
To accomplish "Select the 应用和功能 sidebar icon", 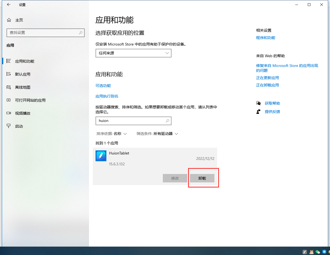I will 9,61.
